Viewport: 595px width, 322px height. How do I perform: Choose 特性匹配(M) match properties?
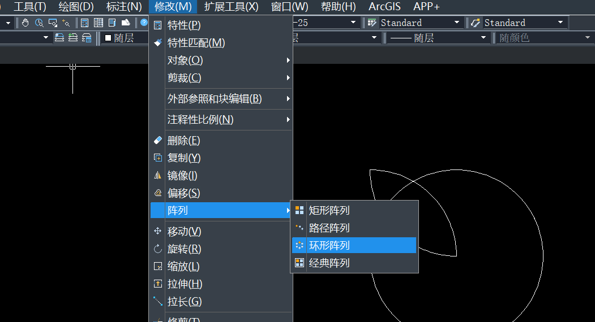[221, 43]
